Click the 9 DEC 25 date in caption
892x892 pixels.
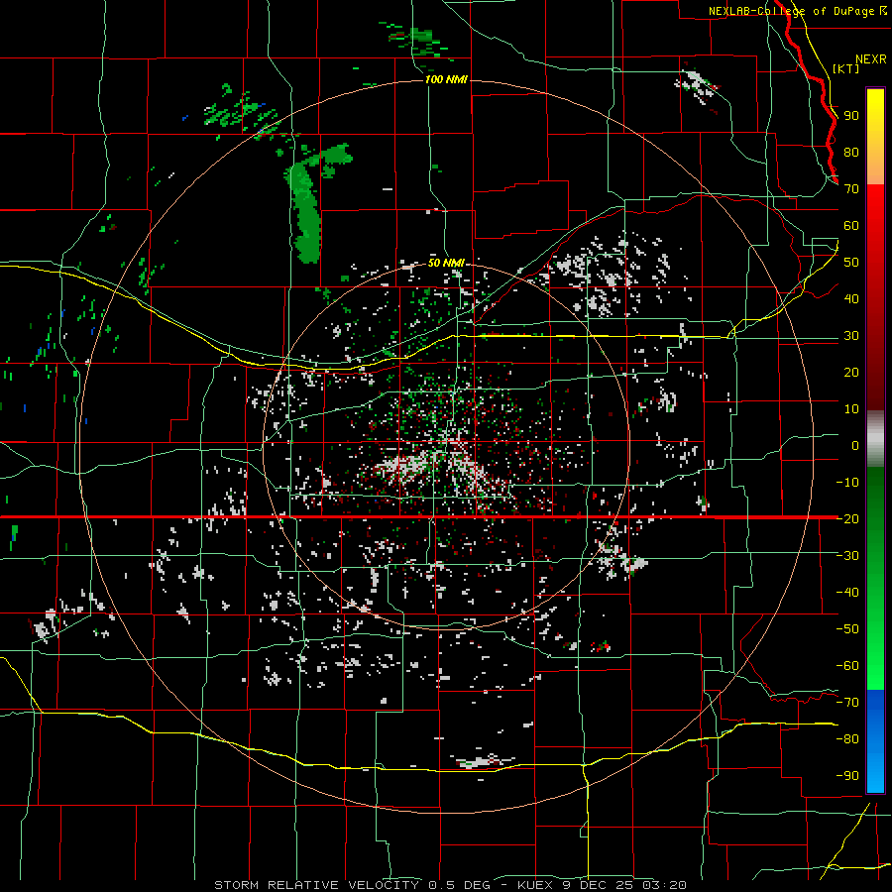(x=599, y=885)
